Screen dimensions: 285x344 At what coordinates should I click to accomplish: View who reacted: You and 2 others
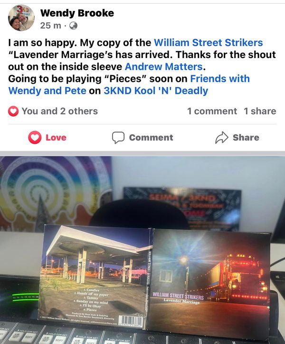(x=59, y=111)
